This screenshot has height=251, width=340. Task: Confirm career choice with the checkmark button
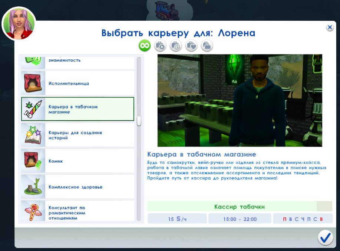point(326,238)
